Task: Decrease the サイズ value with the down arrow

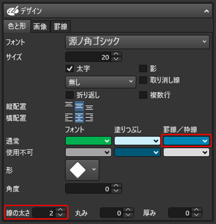Action: 116,59
